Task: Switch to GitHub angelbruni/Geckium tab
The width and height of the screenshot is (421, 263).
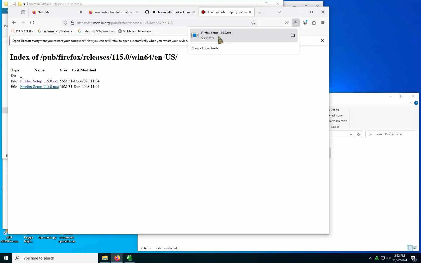Action: point(170,12)
